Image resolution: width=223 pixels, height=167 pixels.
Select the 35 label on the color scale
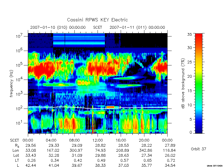pos(190,34)
